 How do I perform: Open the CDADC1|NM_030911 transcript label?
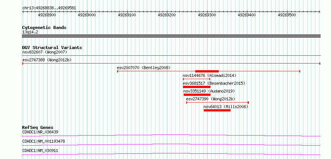point(40,150)
